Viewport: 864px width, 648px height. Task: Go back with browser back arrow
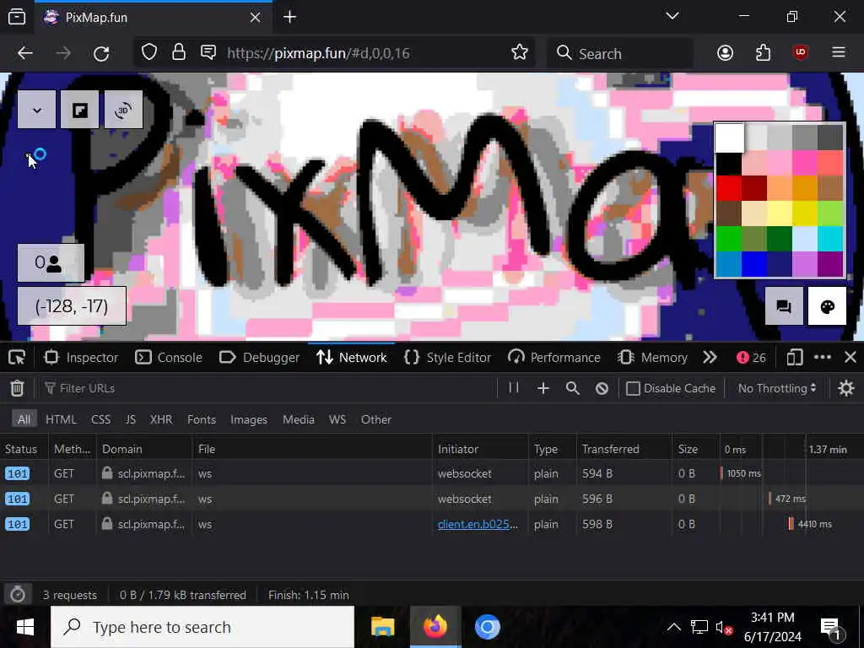tap(25, 53)
